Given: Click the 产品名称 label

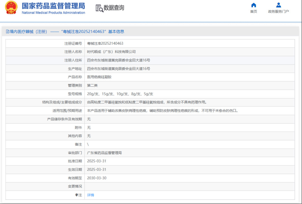Looking at the screenshot, I should [x=75, y=77].
